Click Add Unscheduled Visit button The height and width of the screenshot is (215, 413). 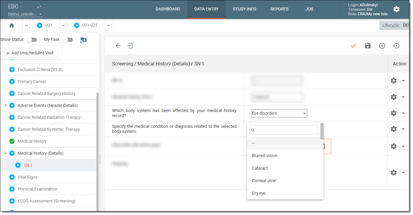pyautogui.click(x=30, y=53)
